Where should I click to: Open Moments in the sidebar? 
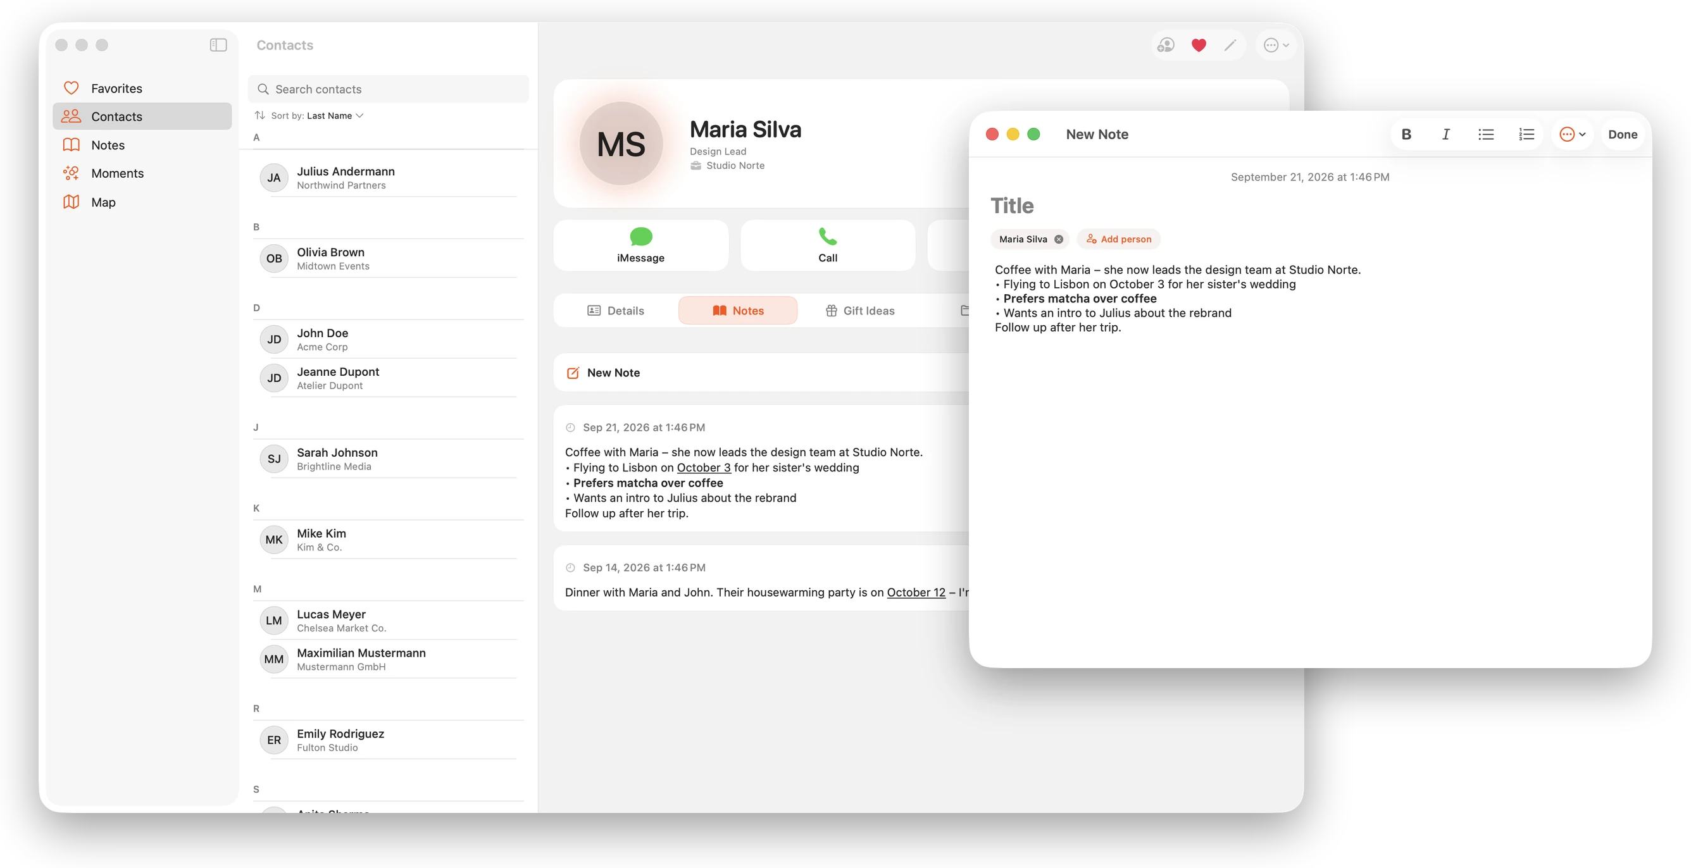click(x=142, y=173)
